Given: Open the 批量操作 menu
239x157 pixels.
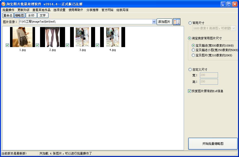Looking at the screenshot, I should tap(8, 10).
